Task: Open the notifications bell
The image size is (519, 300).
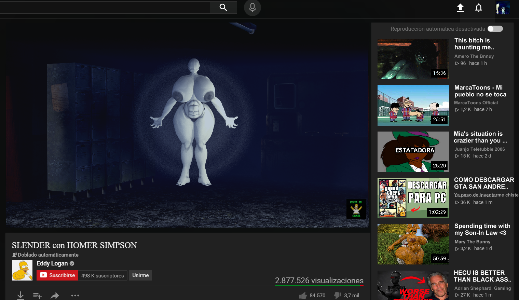Action: point(479,8)
